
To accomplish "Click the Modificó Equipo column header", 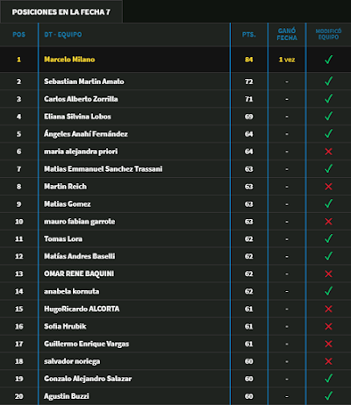I will (x=328, y=34).
